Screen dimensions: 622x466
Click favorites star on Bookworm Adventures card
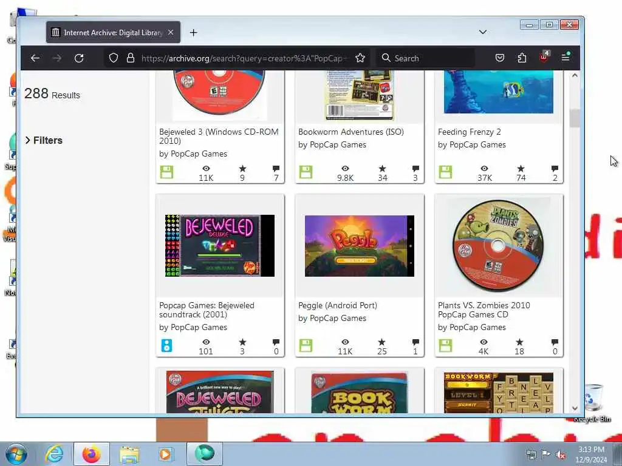click(x=382, y=169)
